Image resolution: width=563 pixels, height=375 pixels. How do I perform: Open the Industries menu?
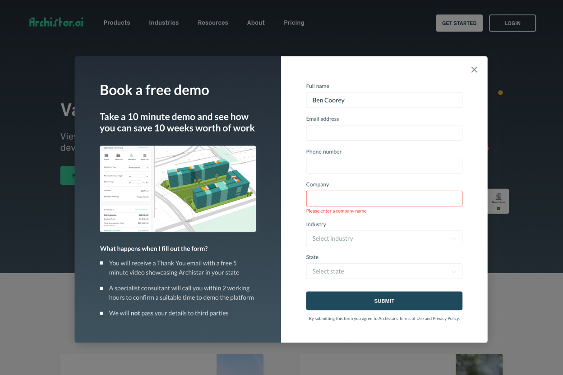click(164, 23)
